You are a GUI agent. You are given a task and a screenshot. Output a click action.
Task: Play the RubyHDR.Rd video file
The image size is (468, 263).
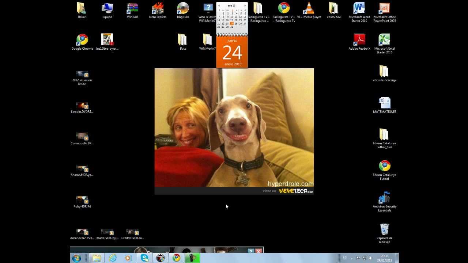82,202
